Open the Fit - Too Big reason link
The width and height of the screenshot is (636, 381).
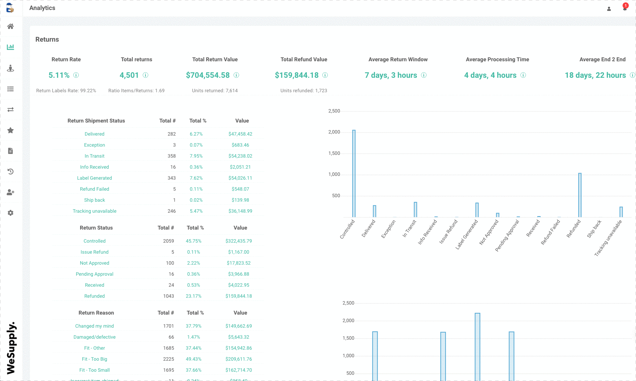[x=95, y=359]
